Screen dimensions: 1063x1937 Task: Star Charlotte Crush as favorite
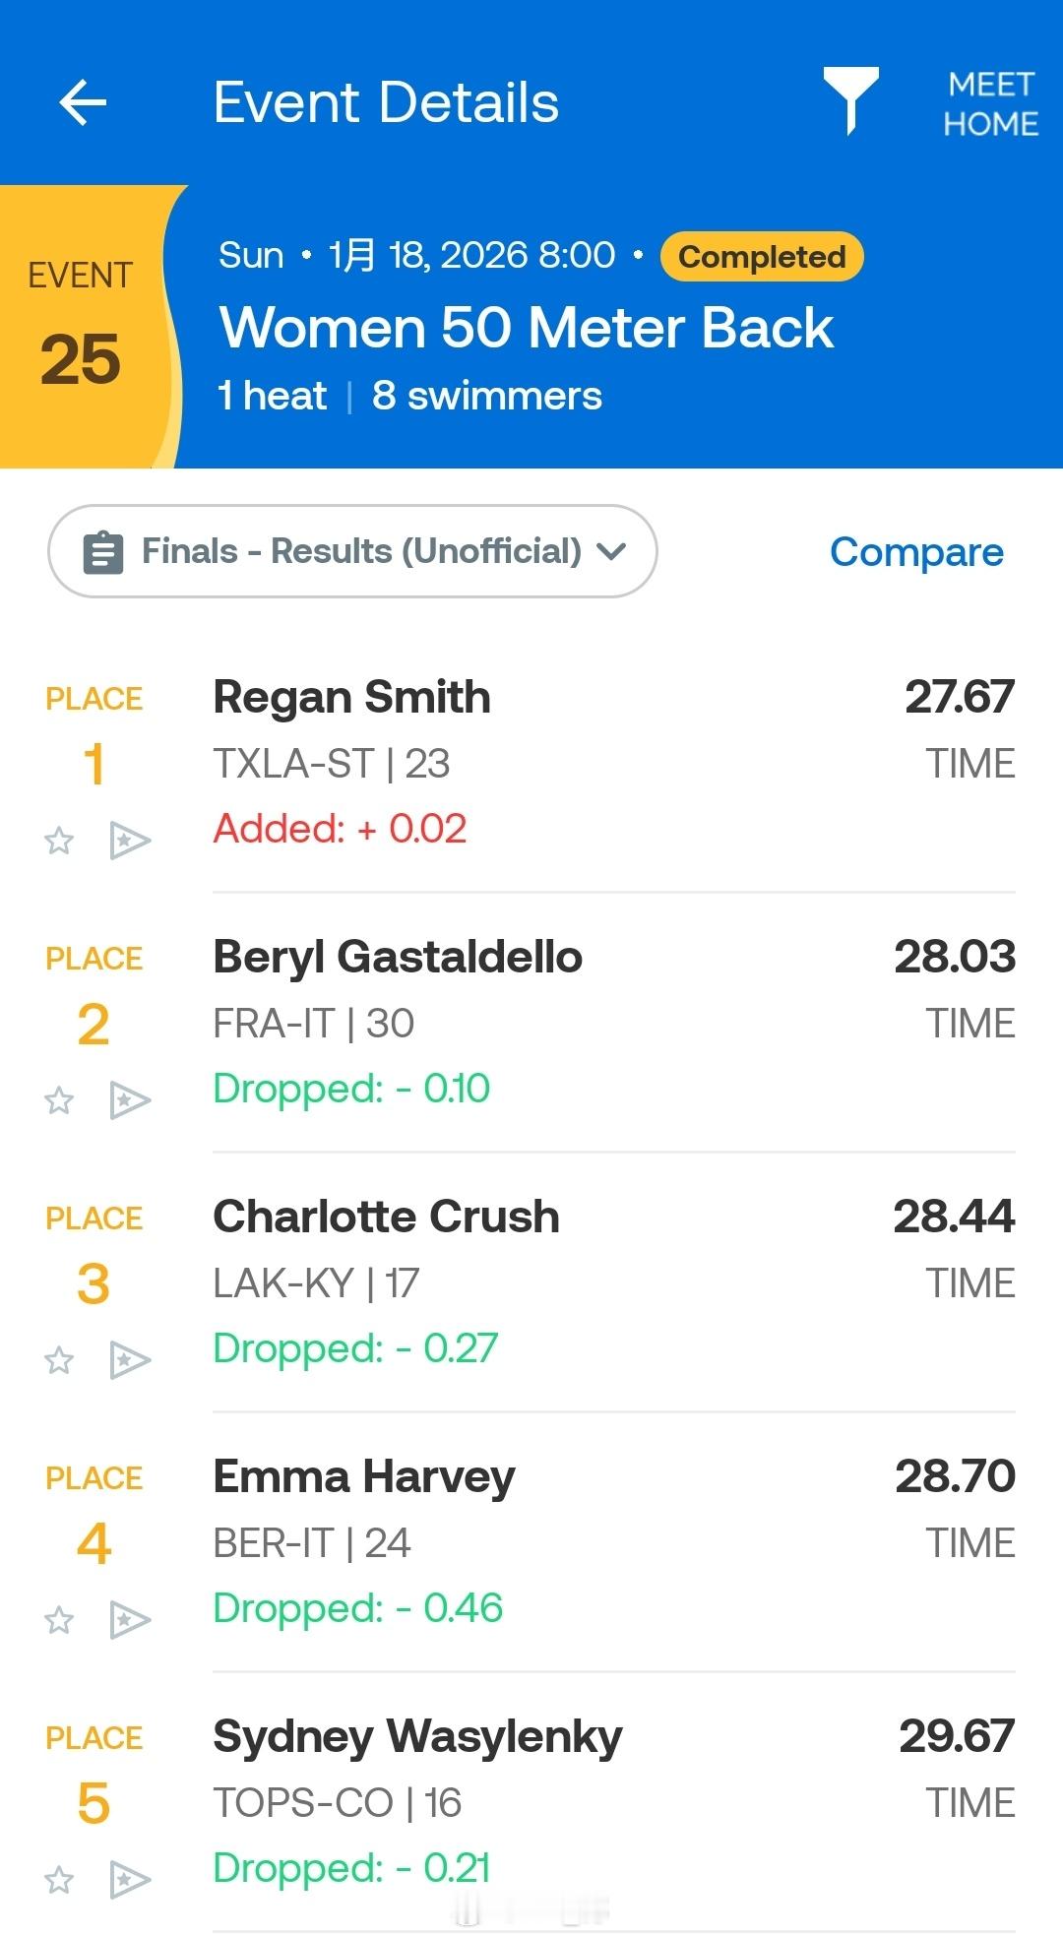[59, 1360]
